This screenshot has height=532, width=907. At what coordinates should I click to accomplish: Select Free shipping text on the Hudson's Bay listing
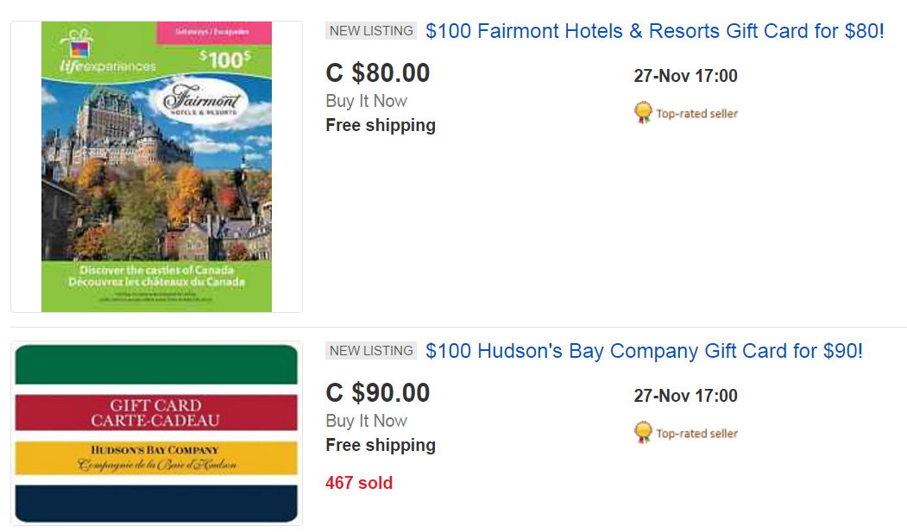381,445
